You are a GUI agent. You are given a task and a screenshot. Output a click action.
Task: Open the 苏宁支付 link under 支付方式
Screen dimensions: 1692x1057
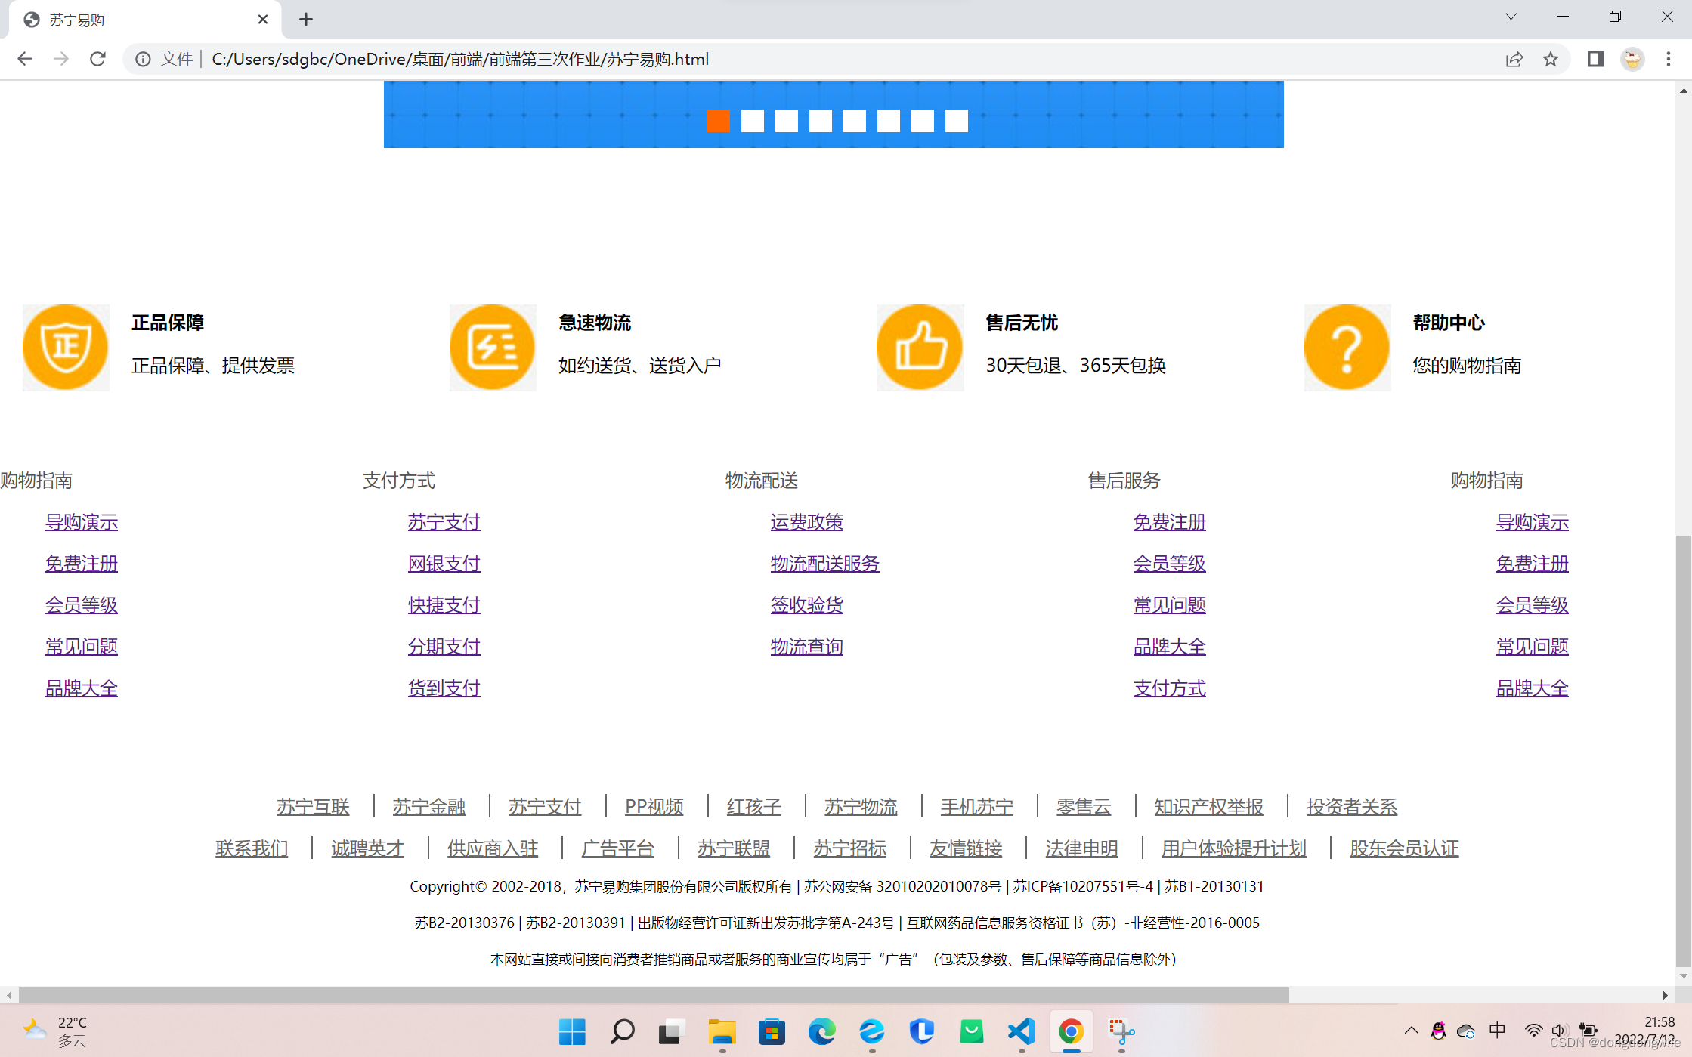point(444,522)
